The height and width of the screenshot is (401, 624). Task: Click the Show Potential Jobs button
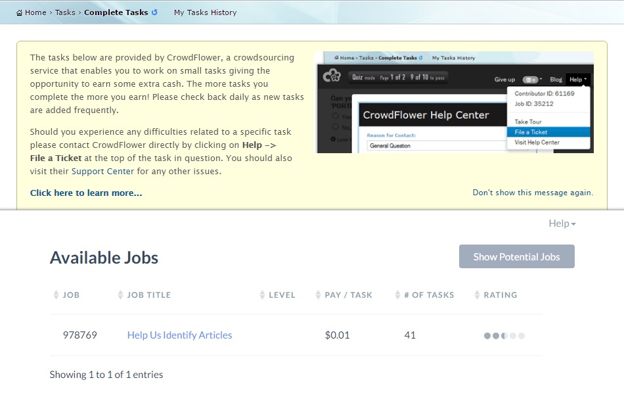tap(516, 256)
